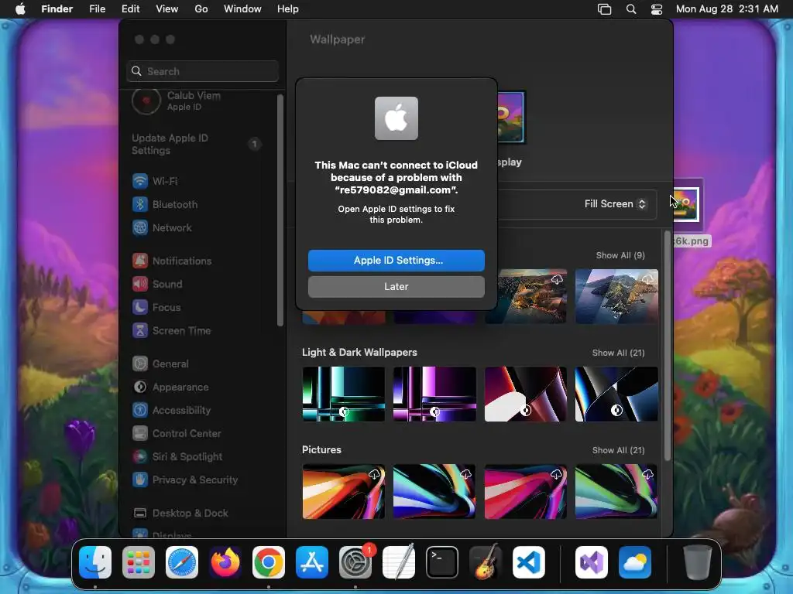Launch Safari from the Dock

pyautogui.click(x=182, y=562)
